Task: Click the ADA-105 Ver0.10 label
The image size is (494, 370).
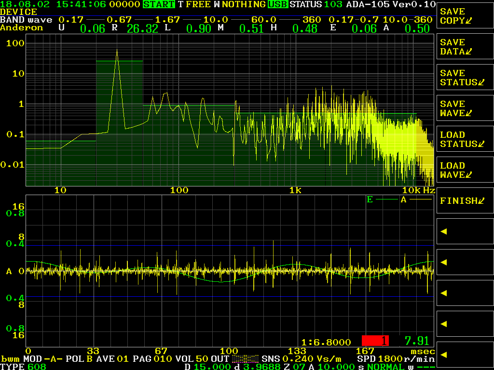Action: click(x=391, y=4)
